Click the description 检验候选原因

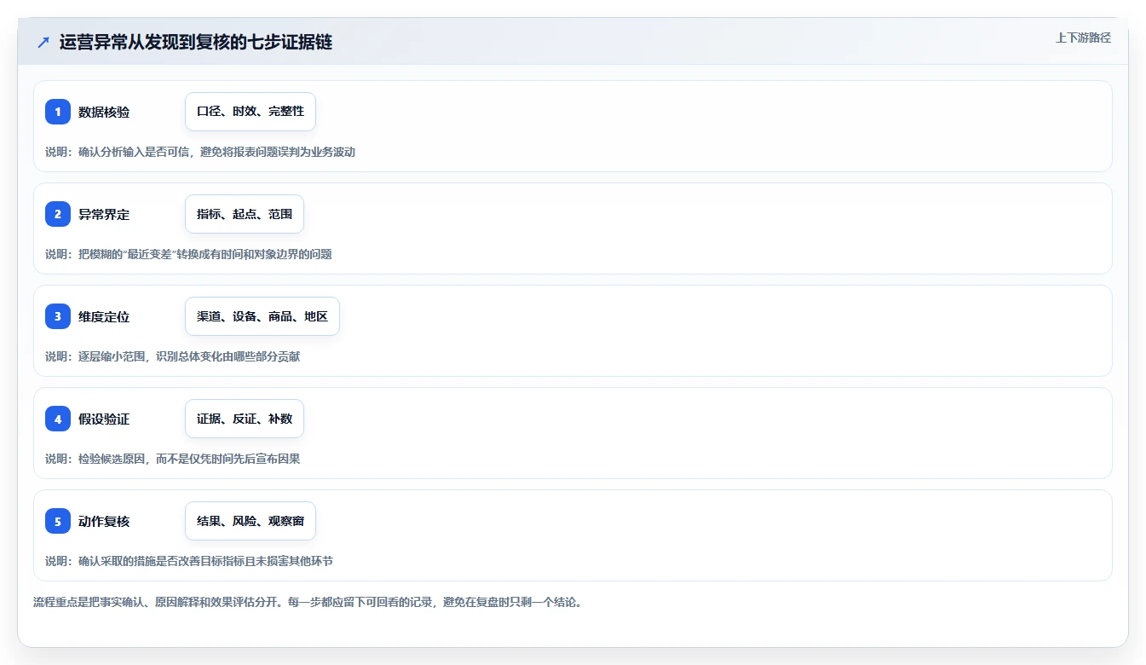pyautogui.click(x=172, y=459)
